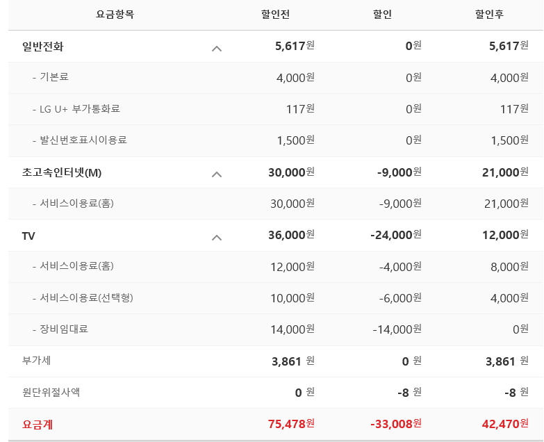This screenshot has height=442, width=544.
Task: Click the red 요금계 total label
Action: point(38,424)
